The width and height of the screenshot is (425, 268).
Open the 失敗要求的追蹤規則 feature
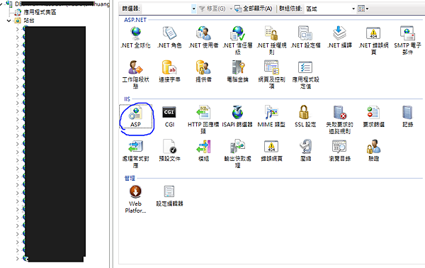point(339,119)
